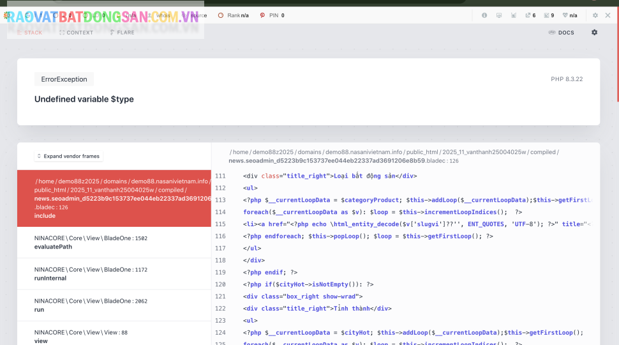Open Ignition settings gear beside DOCS
The width and height of the screenshot is (619, 345).
[595, 33]
